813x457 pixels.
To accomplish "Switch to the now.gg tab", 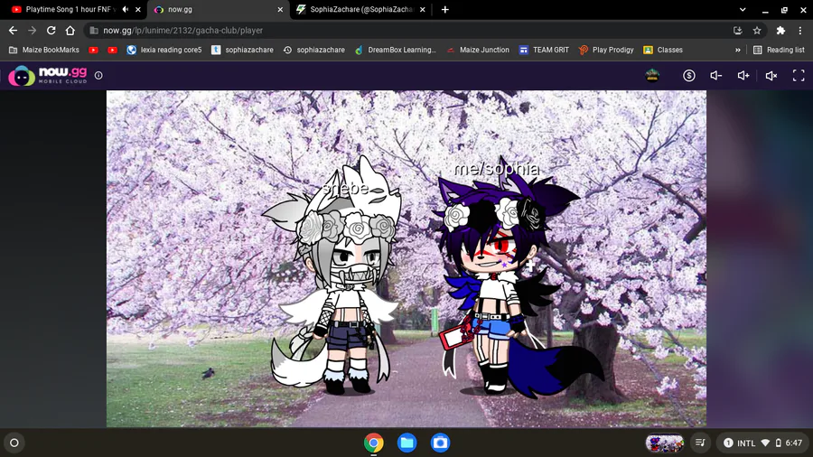I will coord(218,9).
